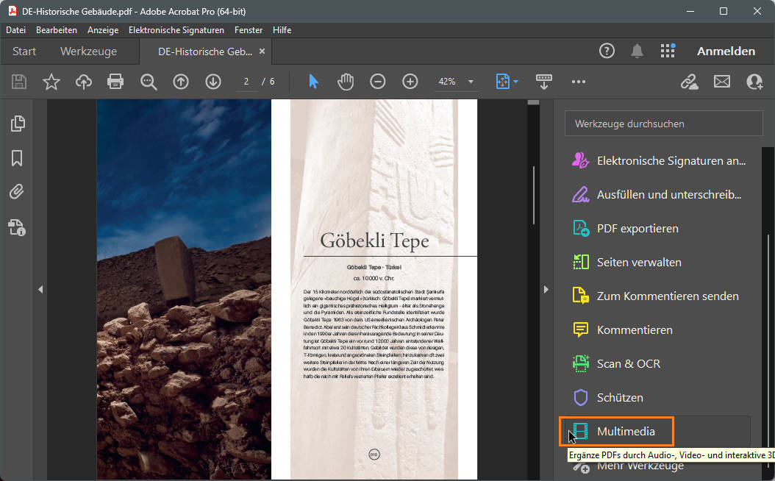Click the zoom percentage 42% field
The width and height of the screenshot is (775, 481).
pos(447,82)
